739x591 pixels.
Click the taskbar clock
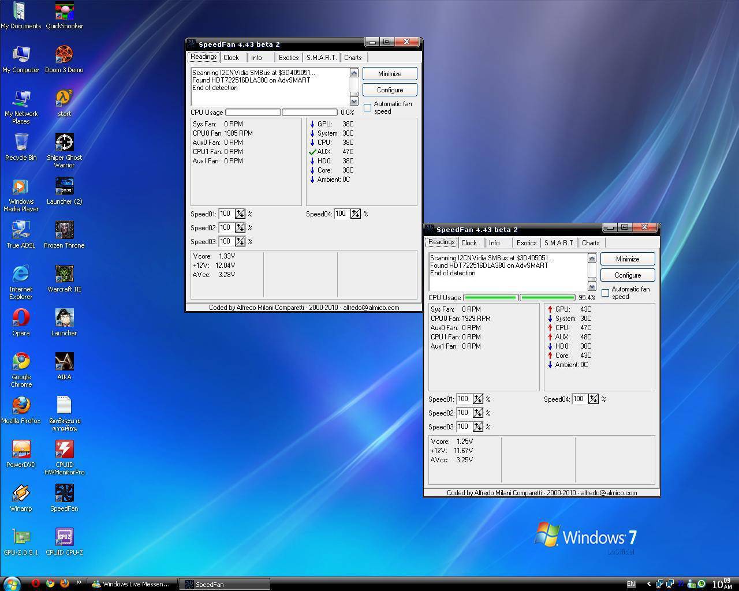[x=722, y=584]
